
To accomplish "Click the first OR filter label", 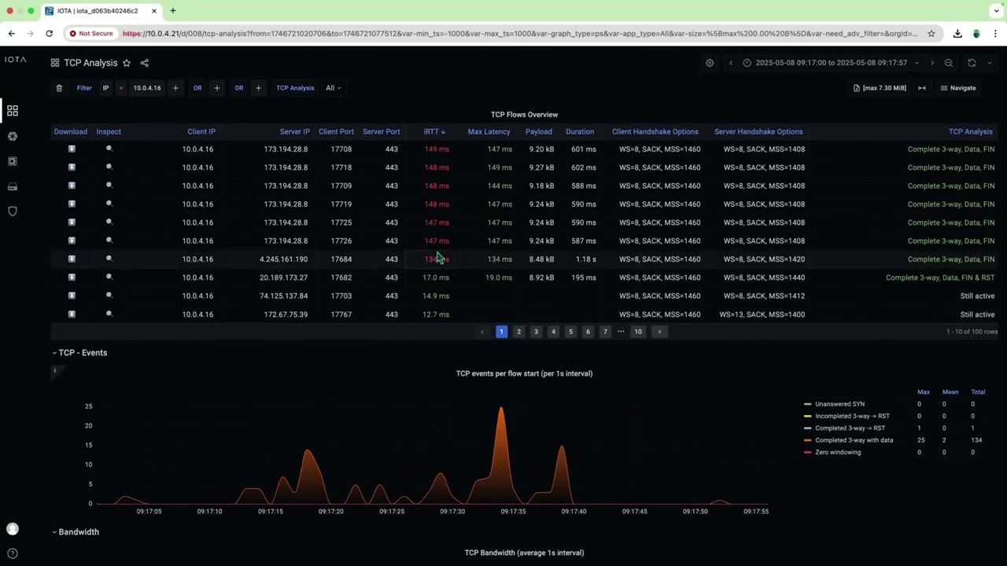I will click(x=197, y=88).
